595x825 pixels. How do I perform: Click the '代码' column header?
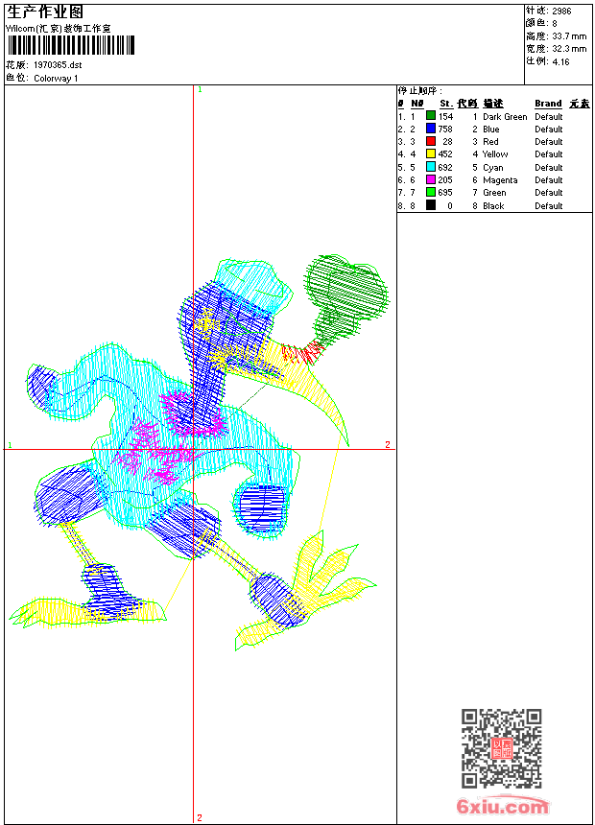click(x=467, y=104)
